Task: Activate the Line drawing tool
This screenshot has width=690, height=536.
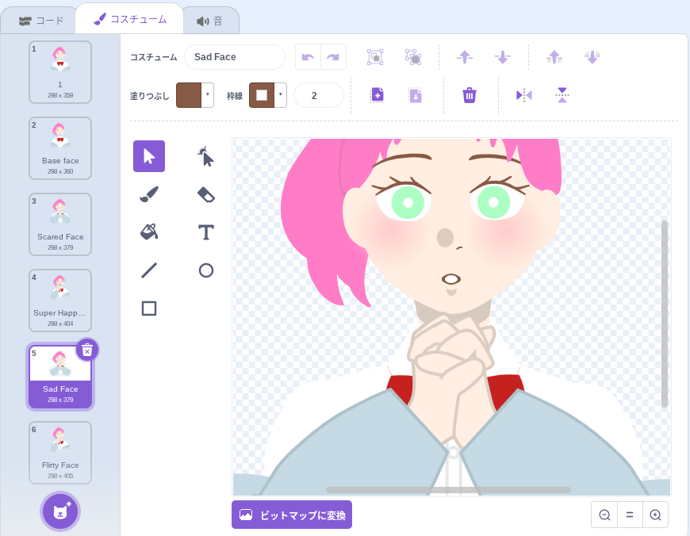Action: 149,270
